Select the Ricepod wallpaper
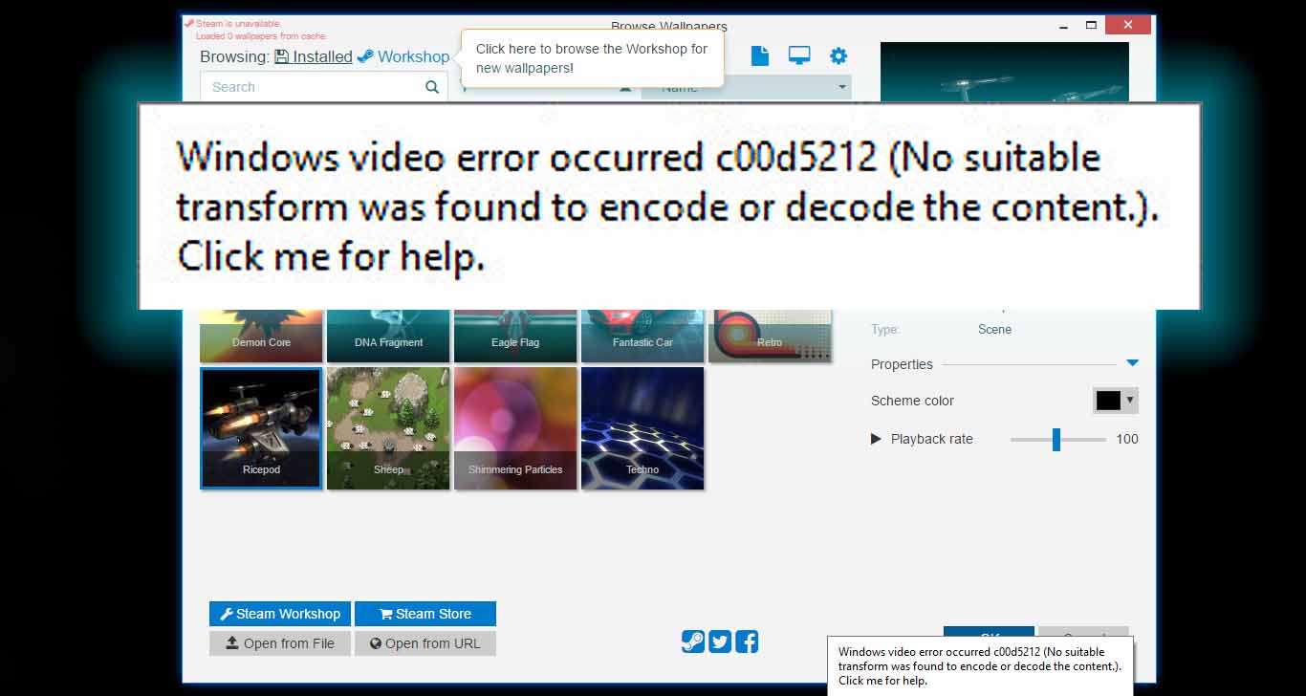1306x696 pixels. (261, 428)
